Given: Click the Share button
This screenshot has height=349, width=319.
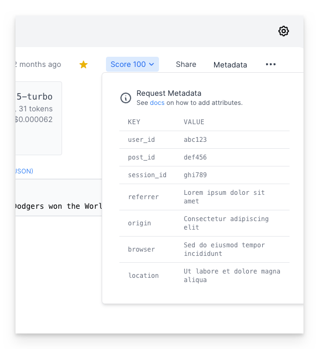Looking at the screenshot, I should [186, 64].
